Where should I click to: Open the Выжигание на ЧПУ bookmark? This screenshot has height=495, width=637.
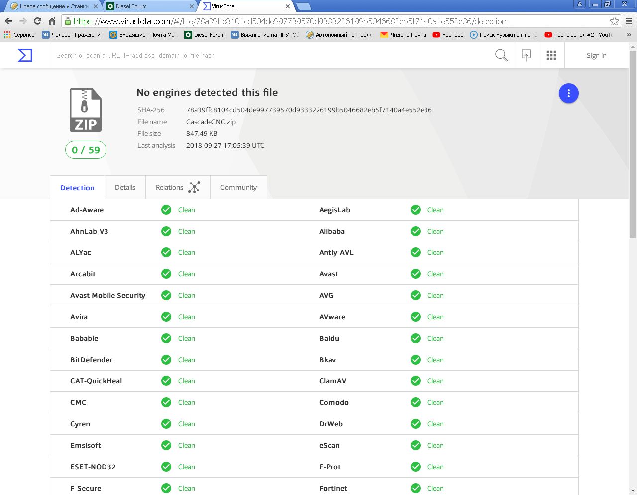tap(265, 35)
